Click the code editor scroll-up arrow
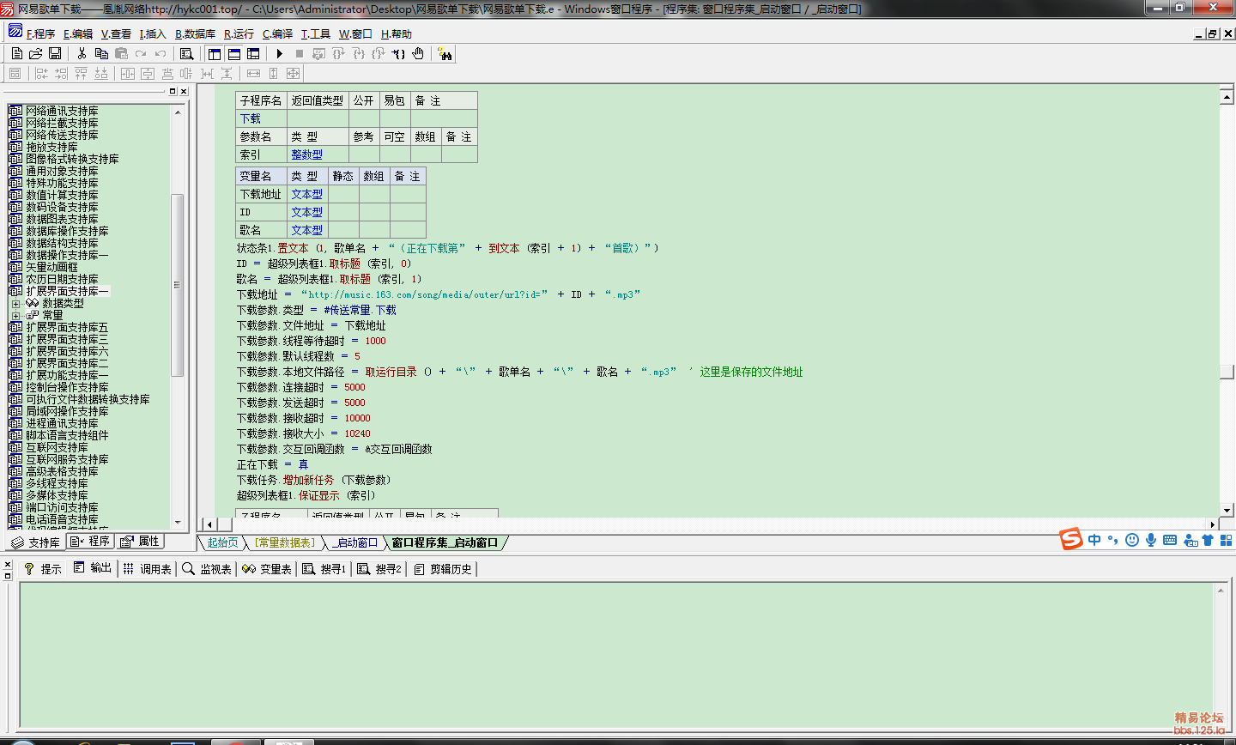The image size is (1236, 745). click(x=1227, y=97)
